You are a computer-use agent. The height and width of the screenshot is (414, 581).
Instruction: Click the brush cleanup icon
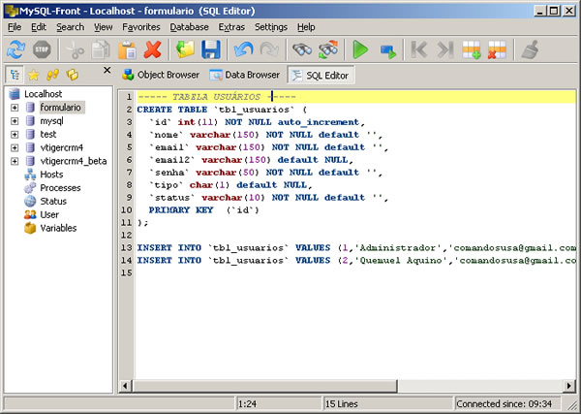(530, 49)
